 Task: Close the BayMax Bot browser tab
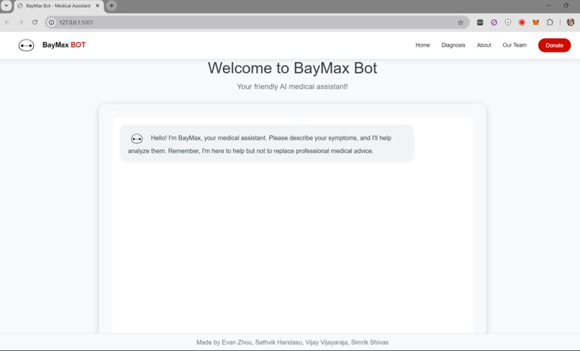click(98, 6)
